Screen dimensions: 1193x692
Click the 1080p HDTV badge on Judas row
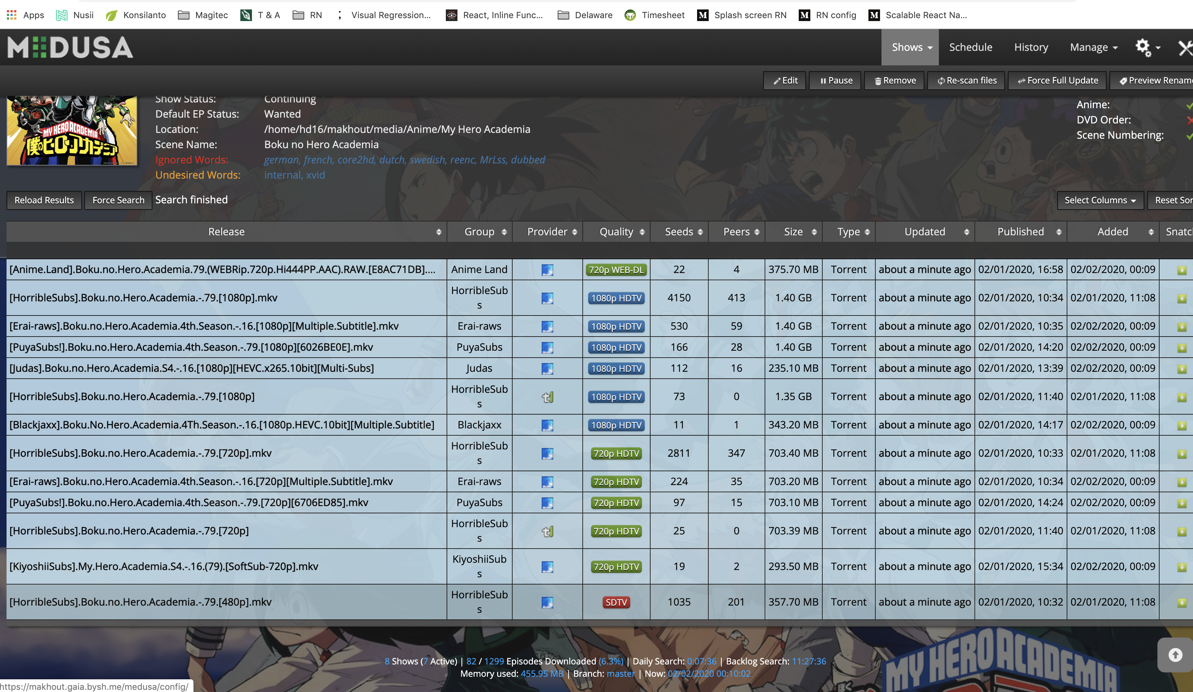click(x=616, y=368)
